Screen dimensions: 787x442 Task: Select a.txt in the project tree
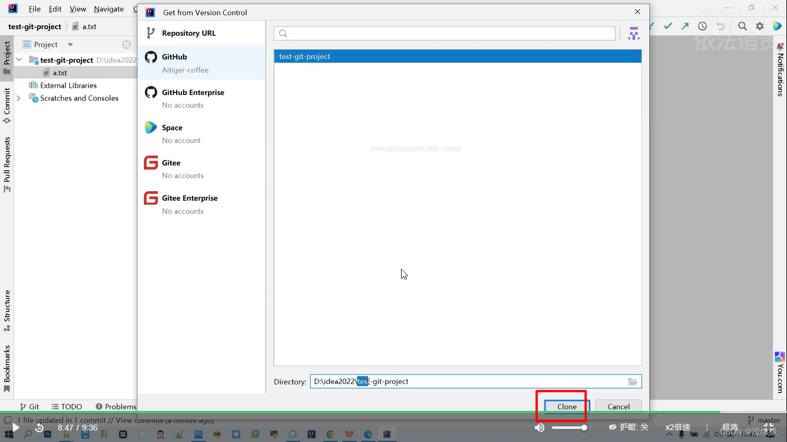click(x=60, y=73)
